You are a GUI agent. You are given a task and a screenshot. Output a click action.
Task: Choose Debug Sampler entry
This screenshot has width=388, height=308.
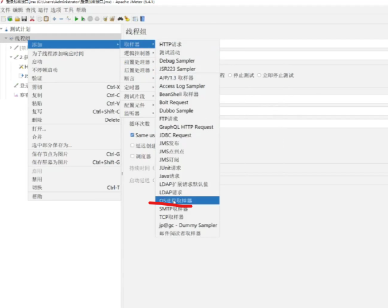click(x=187, y=61)
